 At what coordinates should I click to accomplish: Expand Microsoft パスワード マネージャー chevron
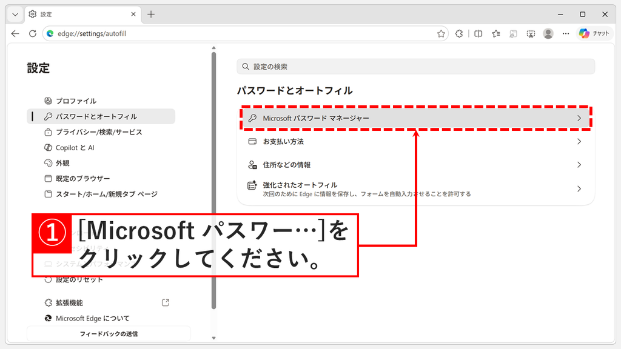pos(579,118)
